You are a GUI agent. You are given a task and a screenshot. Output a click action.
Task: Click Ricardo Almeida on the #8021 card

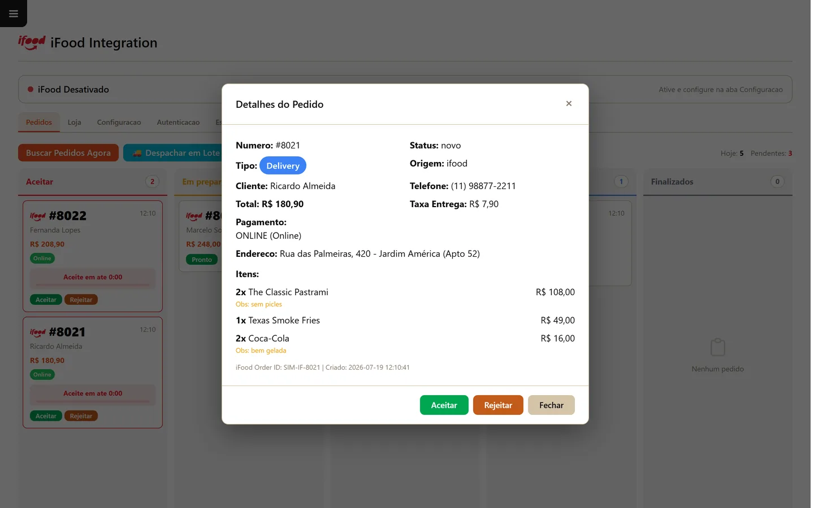(56, 347)
